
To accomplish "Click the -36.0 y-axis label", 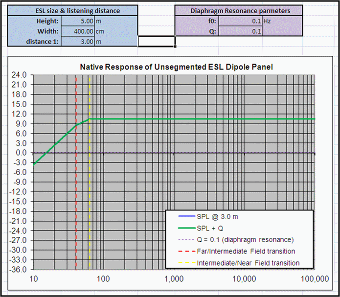I will 19,270.
